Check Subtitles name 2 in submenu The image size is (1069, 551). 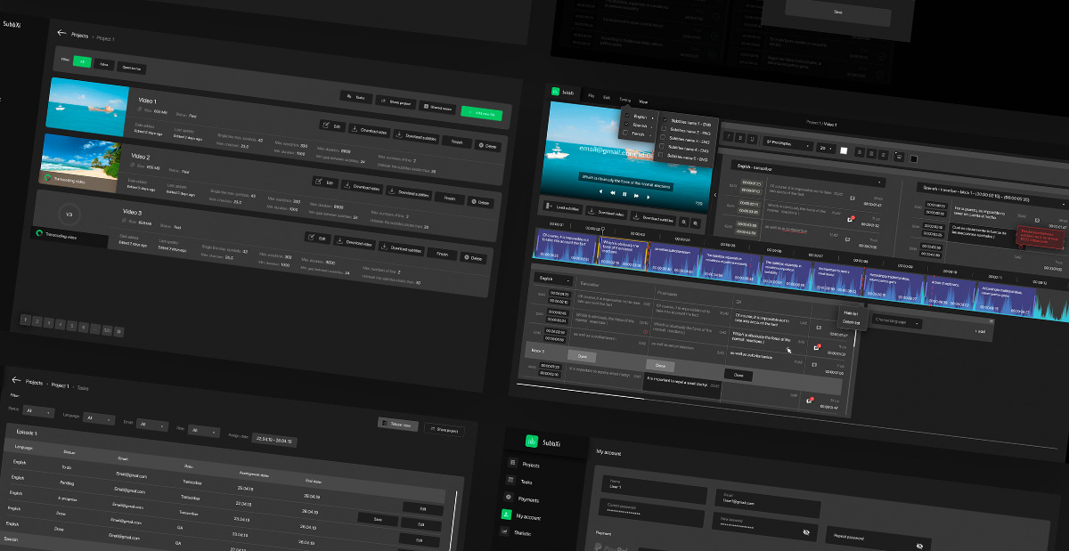click(x=664, y=128)
